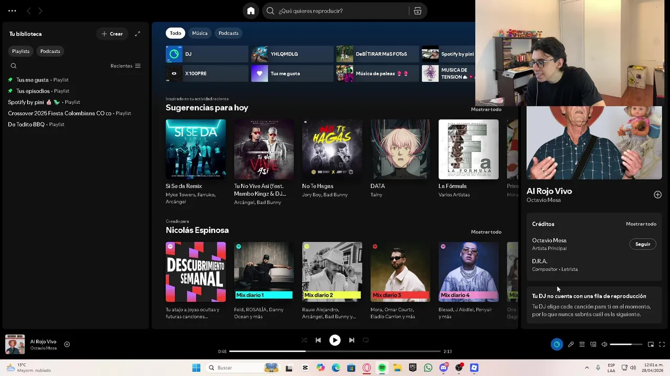The height and width of the screenshot is (376, 670).
Task: Open the three-dot menu at top left
Action: click(x=12, y=11)
